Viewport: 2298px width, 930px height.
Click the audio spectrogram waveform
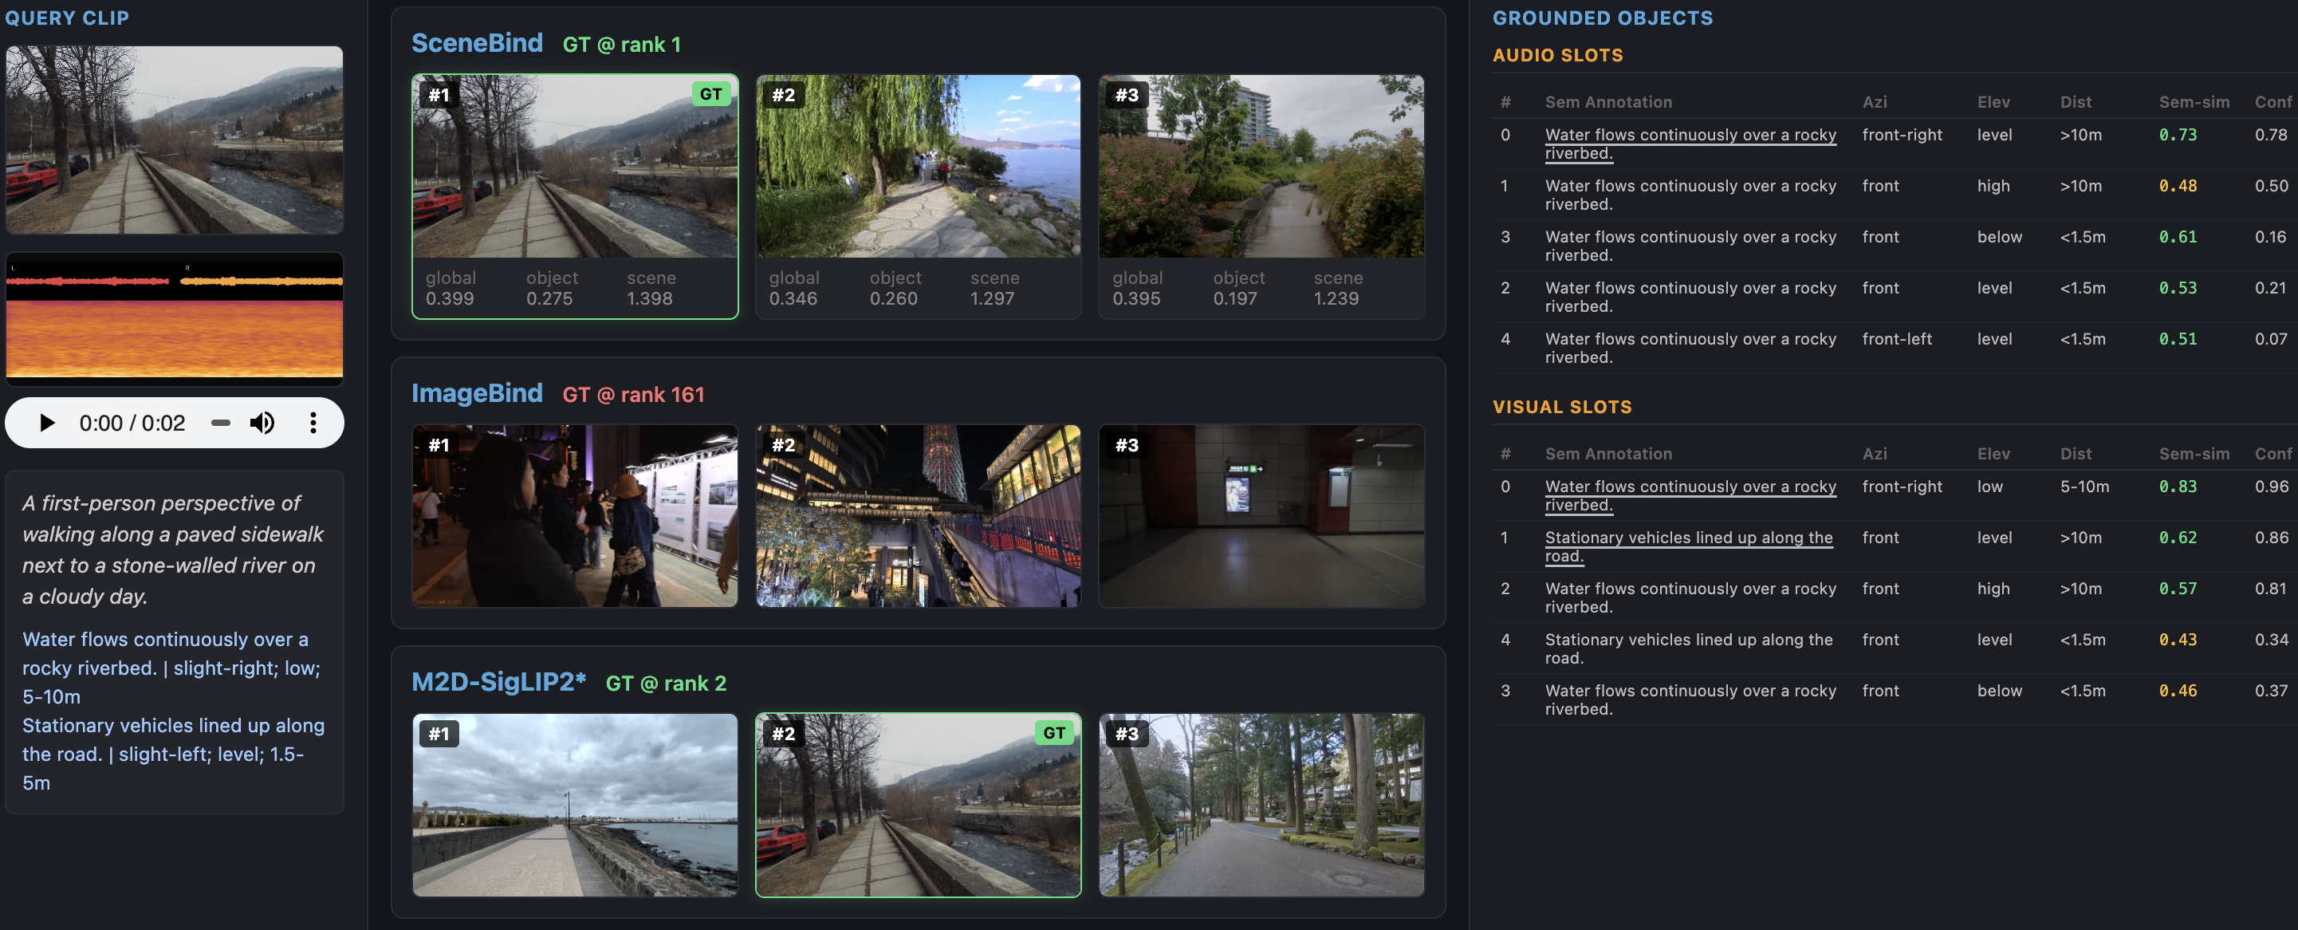pos(175,318)
